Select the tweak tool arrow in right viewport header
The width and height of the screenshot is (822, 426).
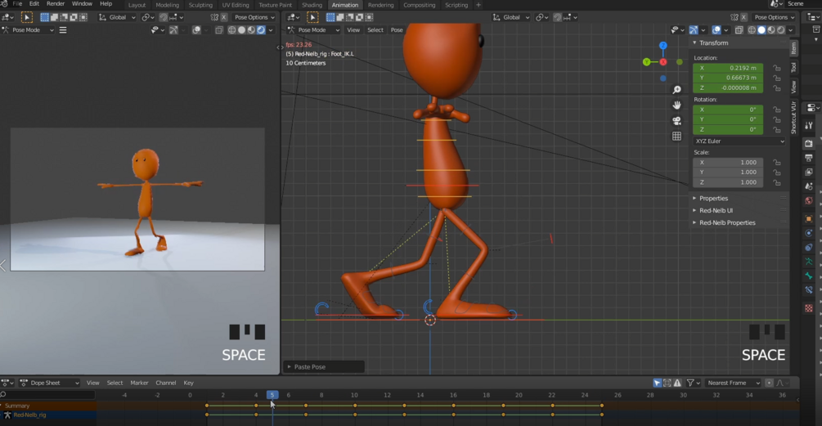[x=312, y=17]
